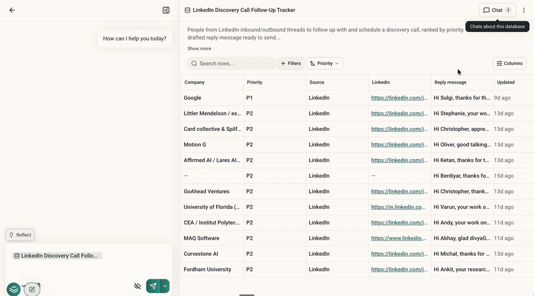Screen dimensions: 534x296
Task: Toggle the Reflect mode chip
Action: pyautogui.click(x=20, y=235)
